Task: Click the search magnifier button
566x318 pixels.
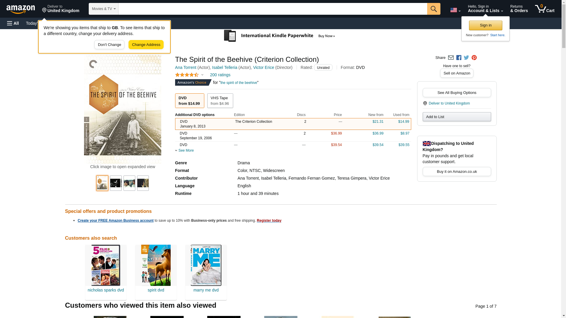Action: [433, 9]
